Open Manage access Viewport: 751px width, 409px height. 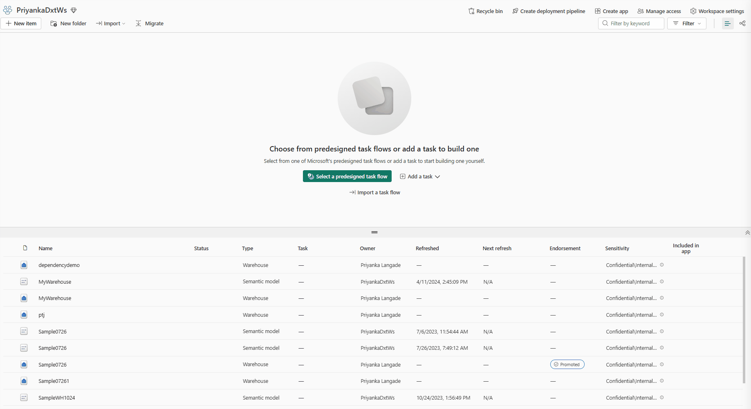tap(659, 11)
